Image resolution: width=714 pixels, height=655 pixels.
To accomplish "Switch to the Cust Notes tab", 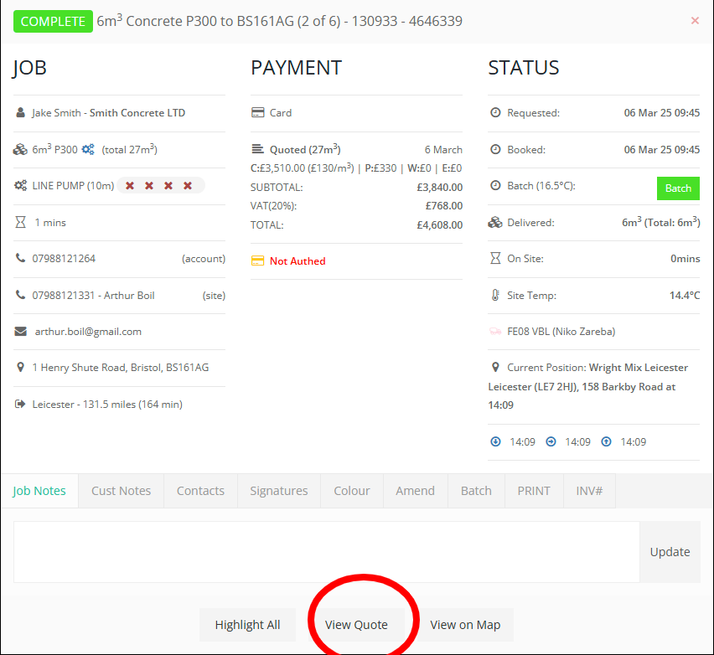I will tap(122, 491).
